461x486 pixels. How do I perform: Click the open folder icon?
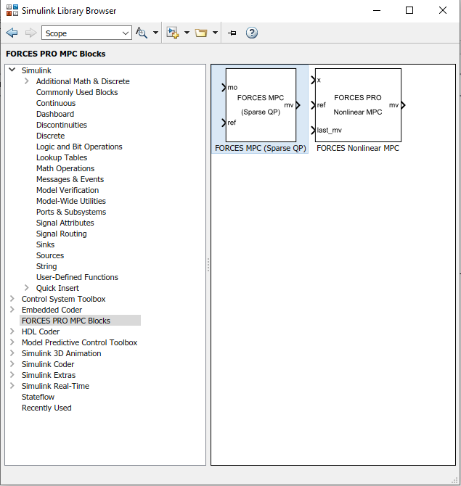pyautogui.click(x=201, y=33)
